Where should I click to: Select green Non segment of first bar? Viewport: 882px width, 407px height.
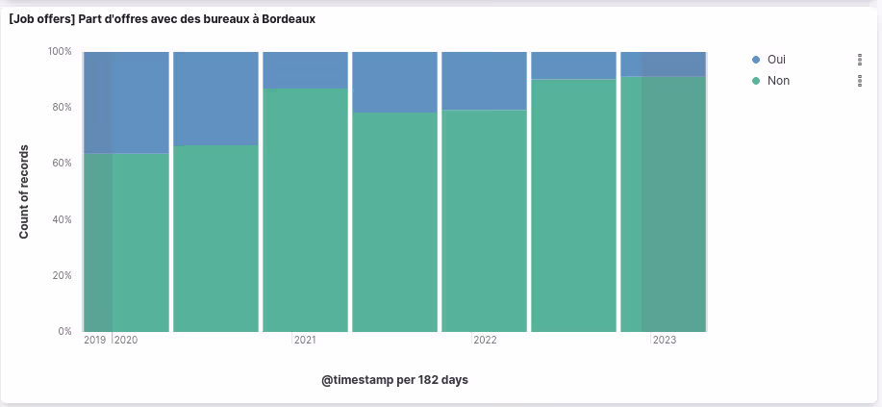(127, 241)
